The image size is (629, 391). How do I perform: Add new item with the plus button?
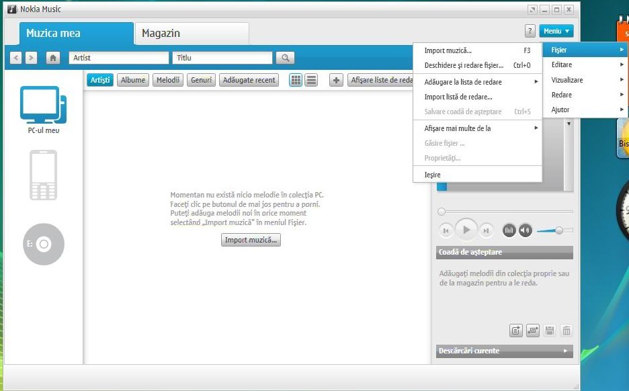coord(336,80)
